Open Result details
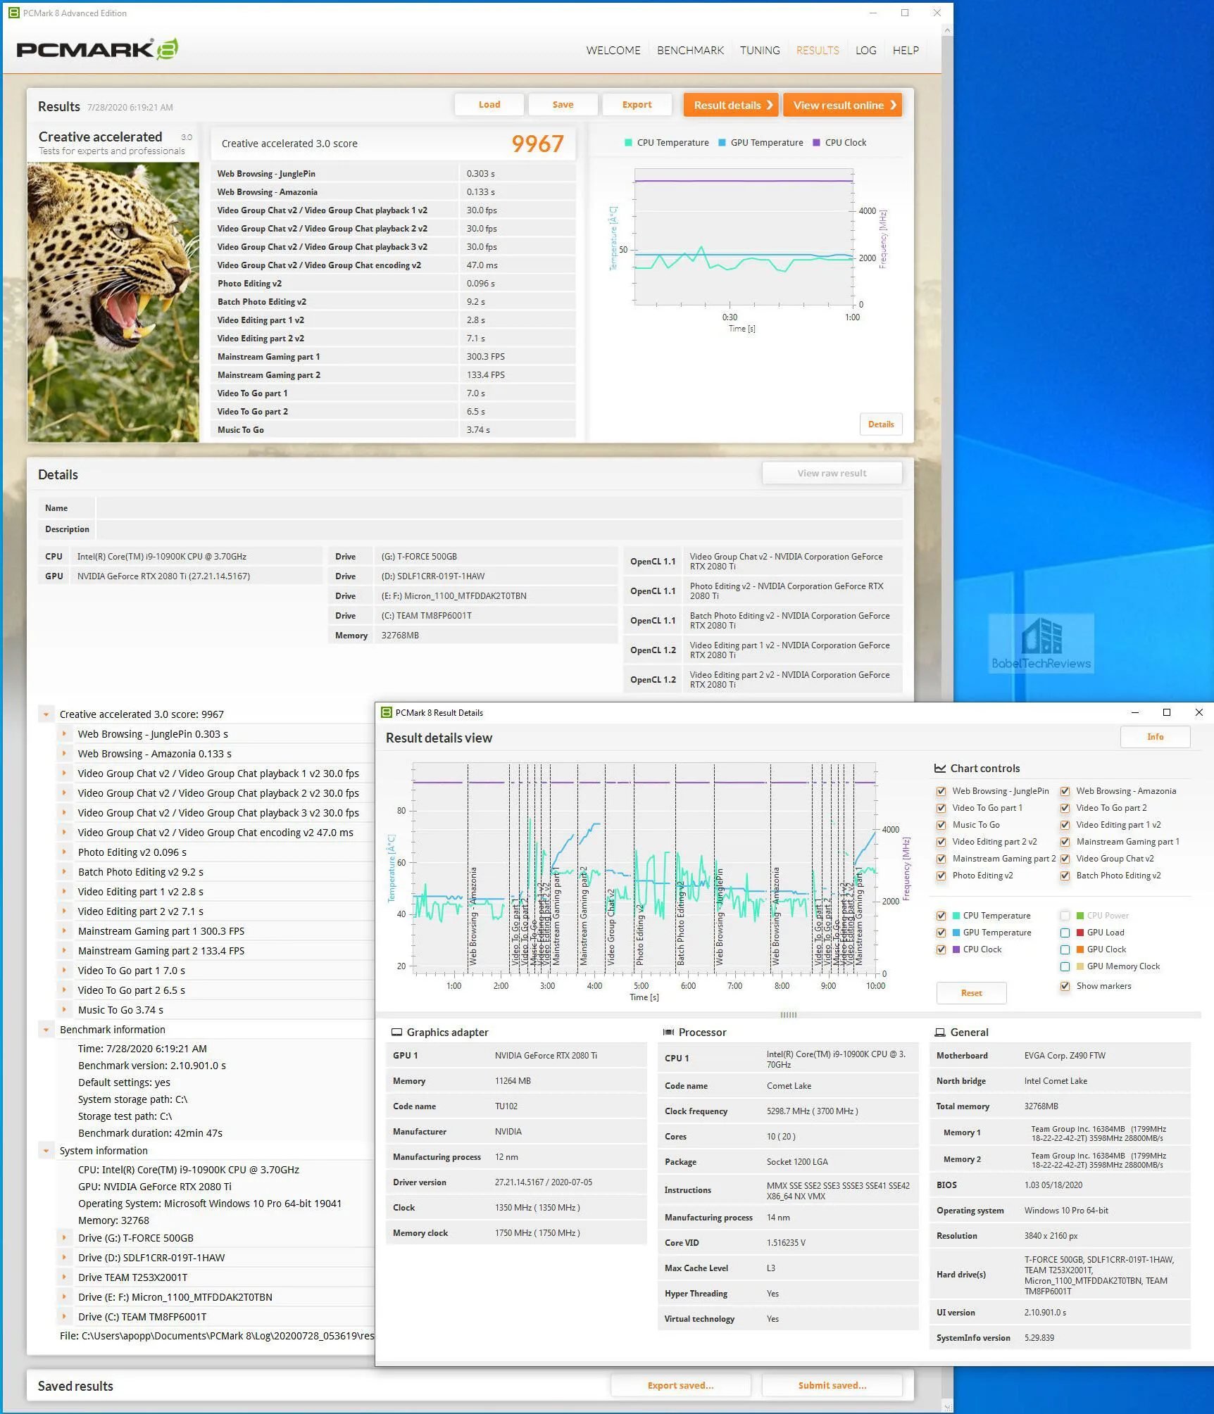This screenshot has height=1414, width=1214. 731,105
